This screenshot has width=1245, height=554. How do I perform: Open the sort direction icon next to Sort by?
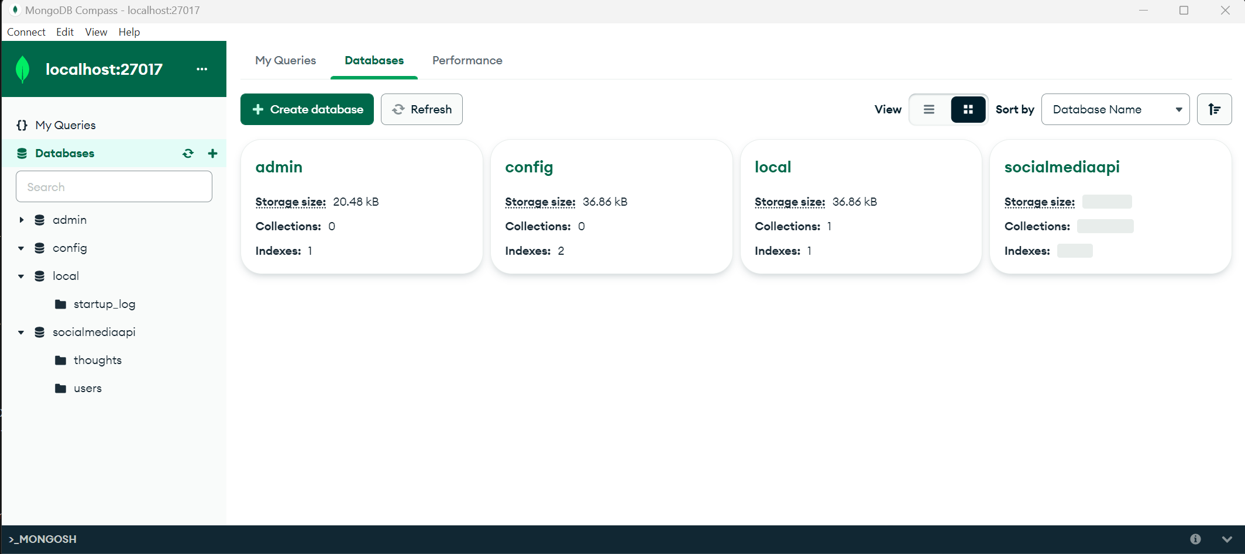[1215, 109]
